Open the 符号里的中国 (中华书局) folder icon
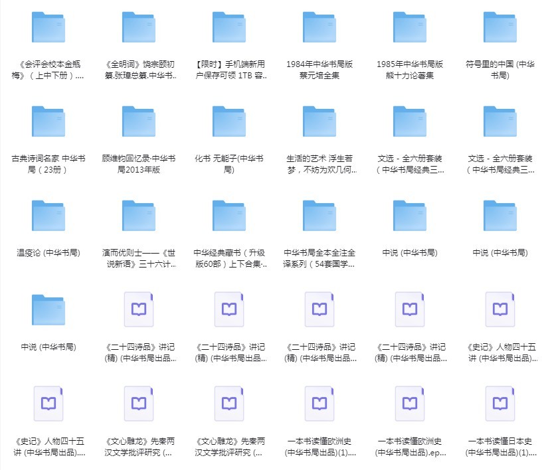The height and width of the screenshot is (470, 552). coord(500,27)
